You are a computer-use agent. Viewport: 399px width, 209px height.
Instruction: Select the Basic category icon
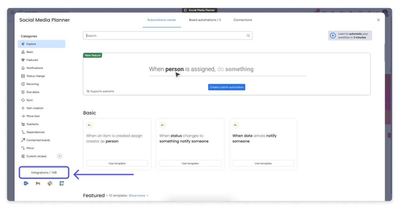(x=23, y=52)
